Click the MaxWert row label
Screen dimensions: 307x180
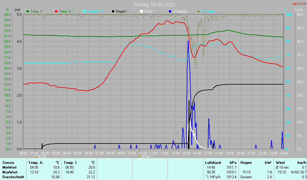pyautogui.click(x=10, y=172)
